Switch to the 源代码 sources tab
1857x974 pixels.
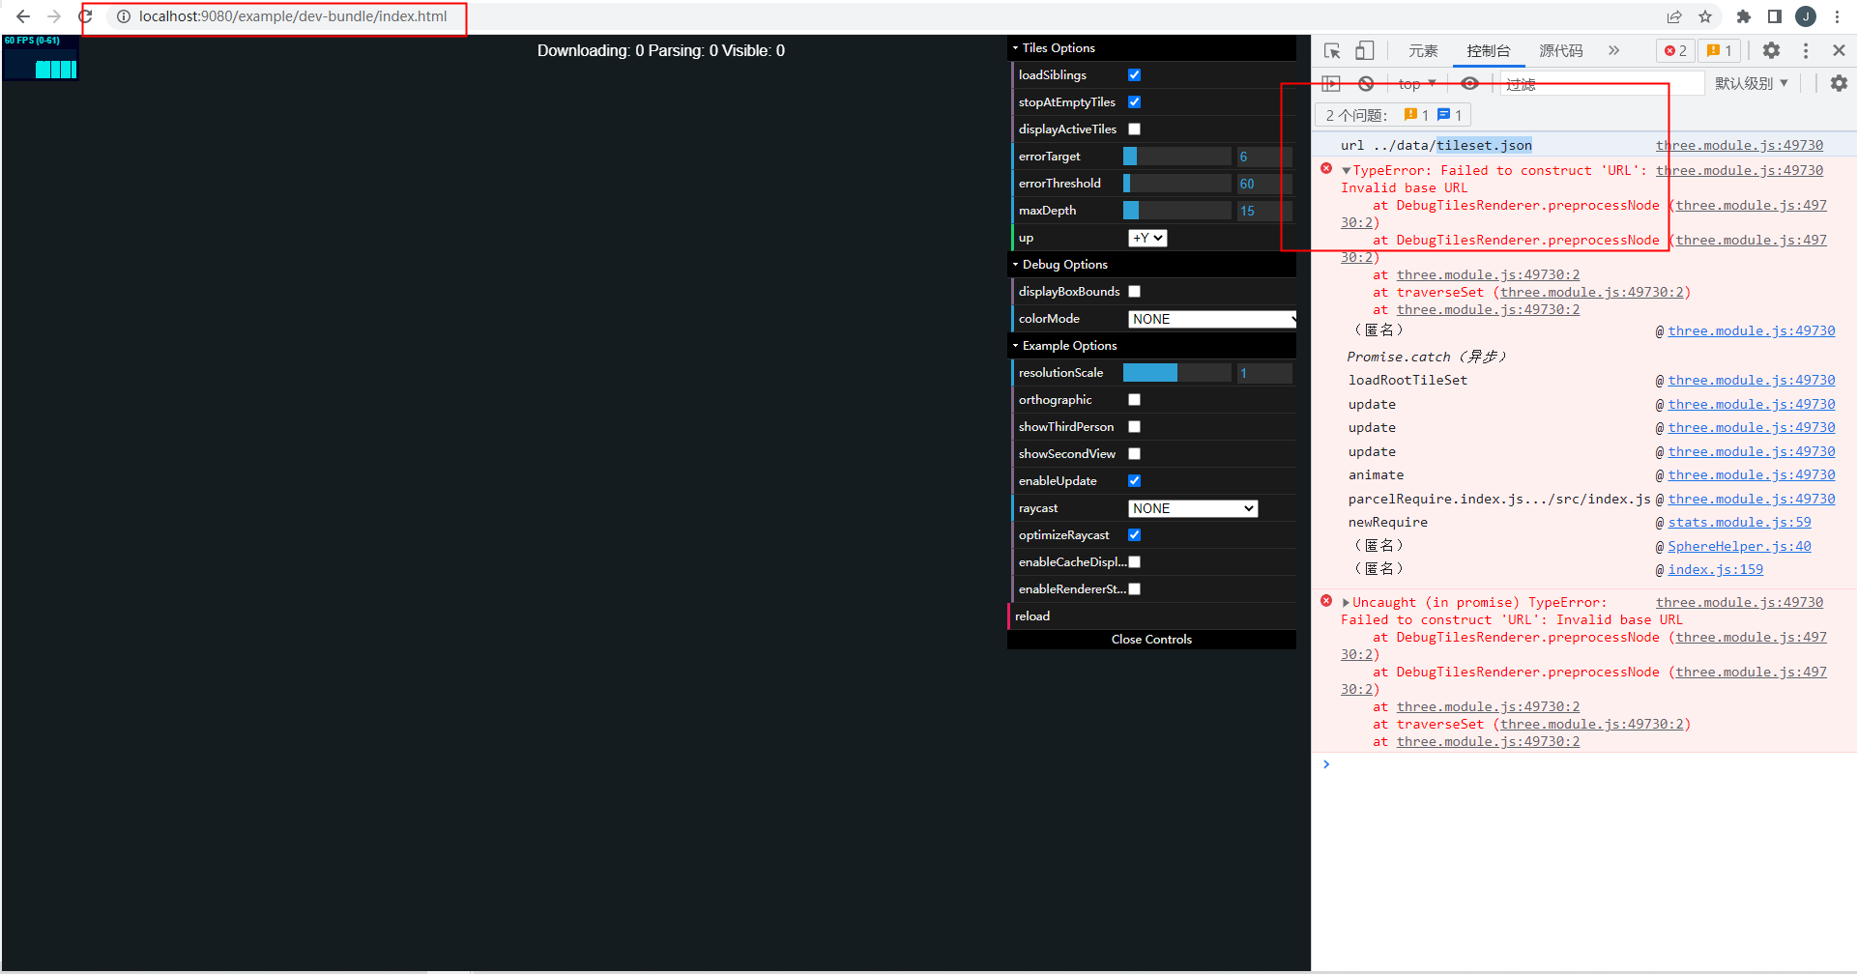tap(1559, 50)
